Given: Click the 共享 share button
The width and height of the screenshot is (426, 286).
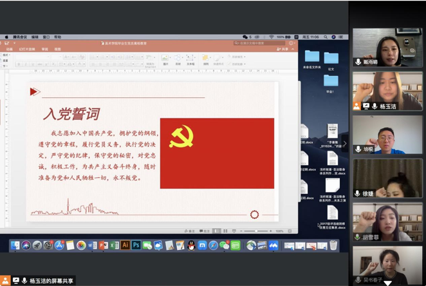Looking at the screenshot, I should point(282,49).
